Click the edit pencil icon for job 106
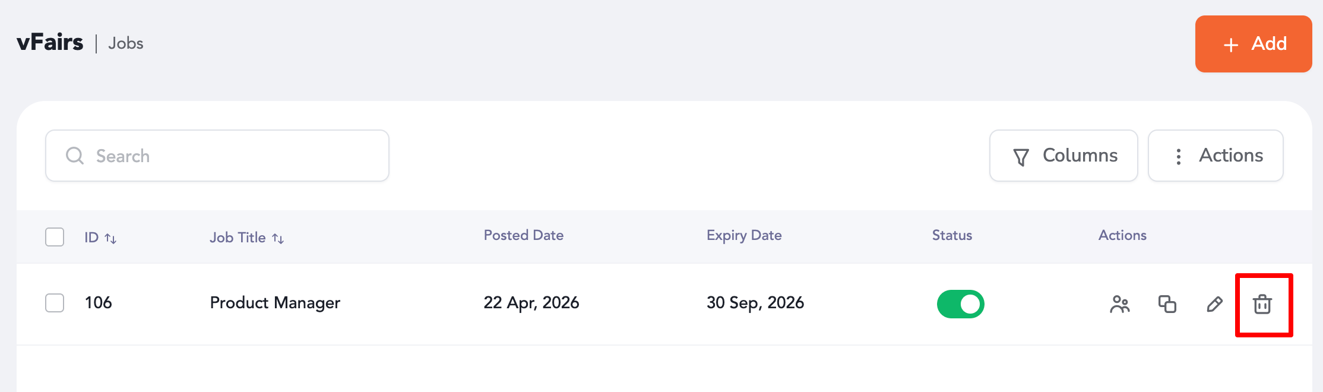 [x=1215, y=304]
